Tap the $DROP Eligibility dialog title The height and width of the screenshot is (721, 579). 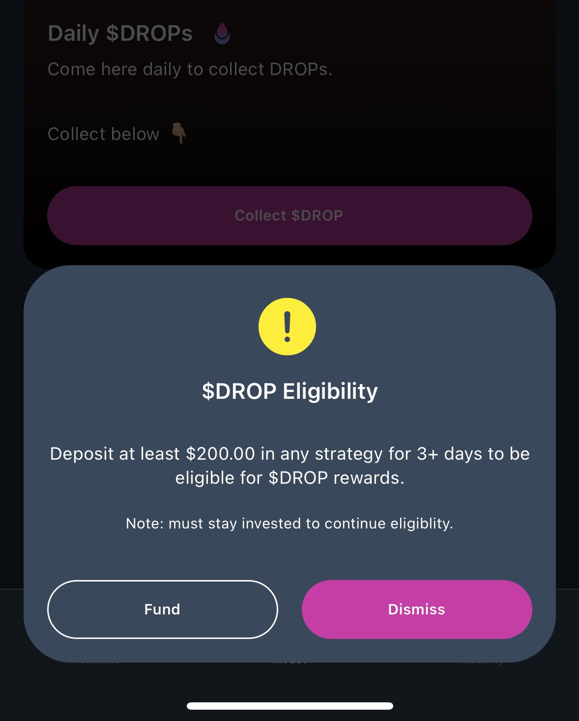[x=289, y=391]
